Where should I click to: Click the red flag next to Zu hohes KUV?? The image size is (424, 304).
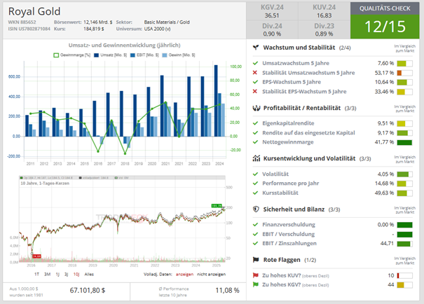click(256, 275)
